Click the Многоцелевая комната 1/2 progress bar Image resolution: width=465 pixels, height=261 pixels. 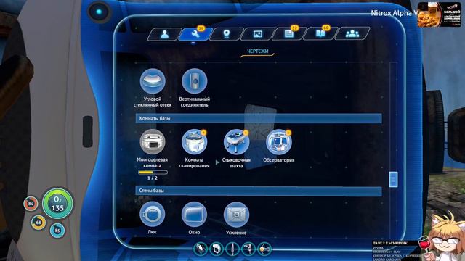point(153,172)
